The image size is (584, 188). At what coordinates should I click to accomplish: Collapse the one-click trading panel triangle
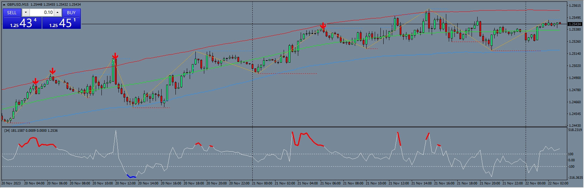pos(4,4)
